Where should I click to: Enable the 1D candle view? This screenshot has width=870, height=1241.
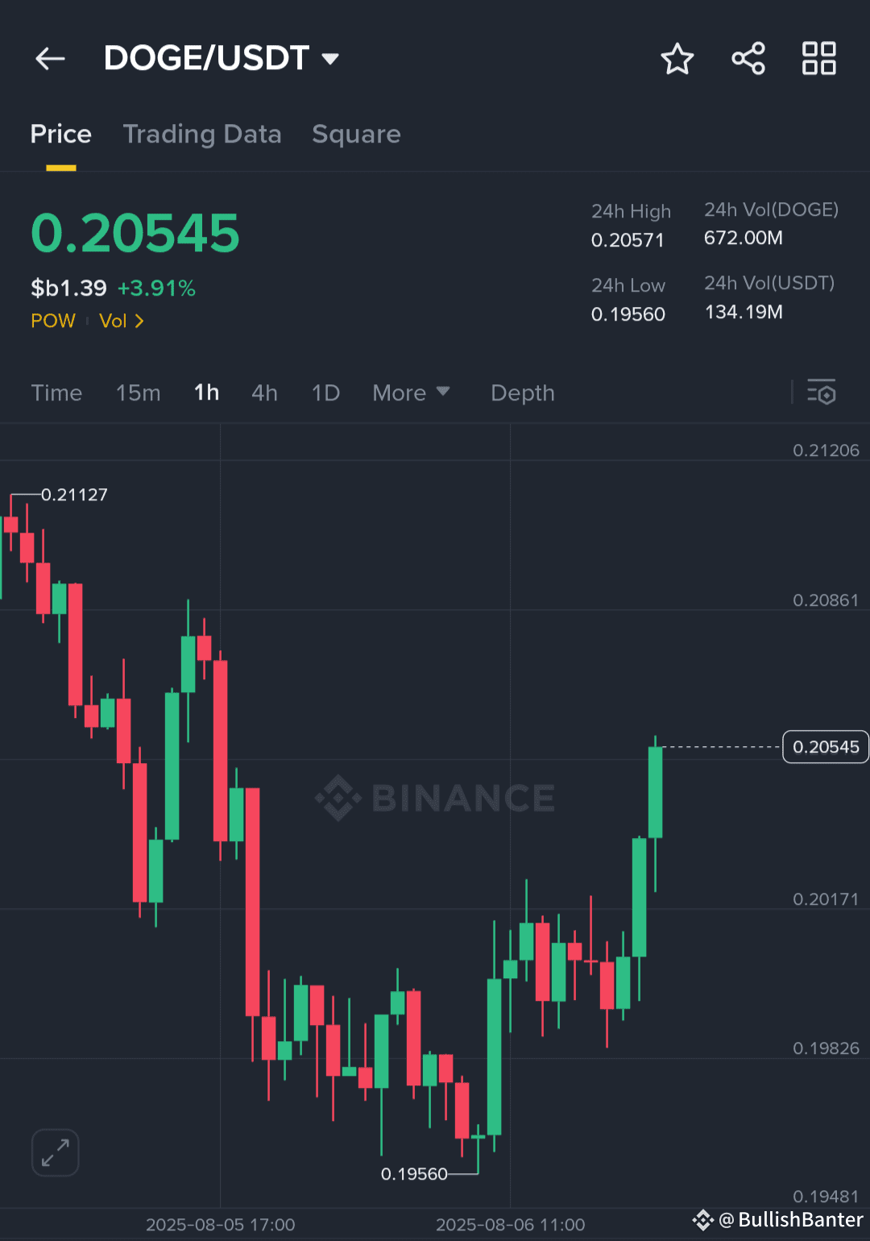tap(325, 392)
